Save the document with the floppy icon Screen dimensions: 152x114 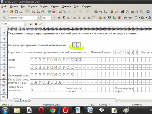point(16,12)
